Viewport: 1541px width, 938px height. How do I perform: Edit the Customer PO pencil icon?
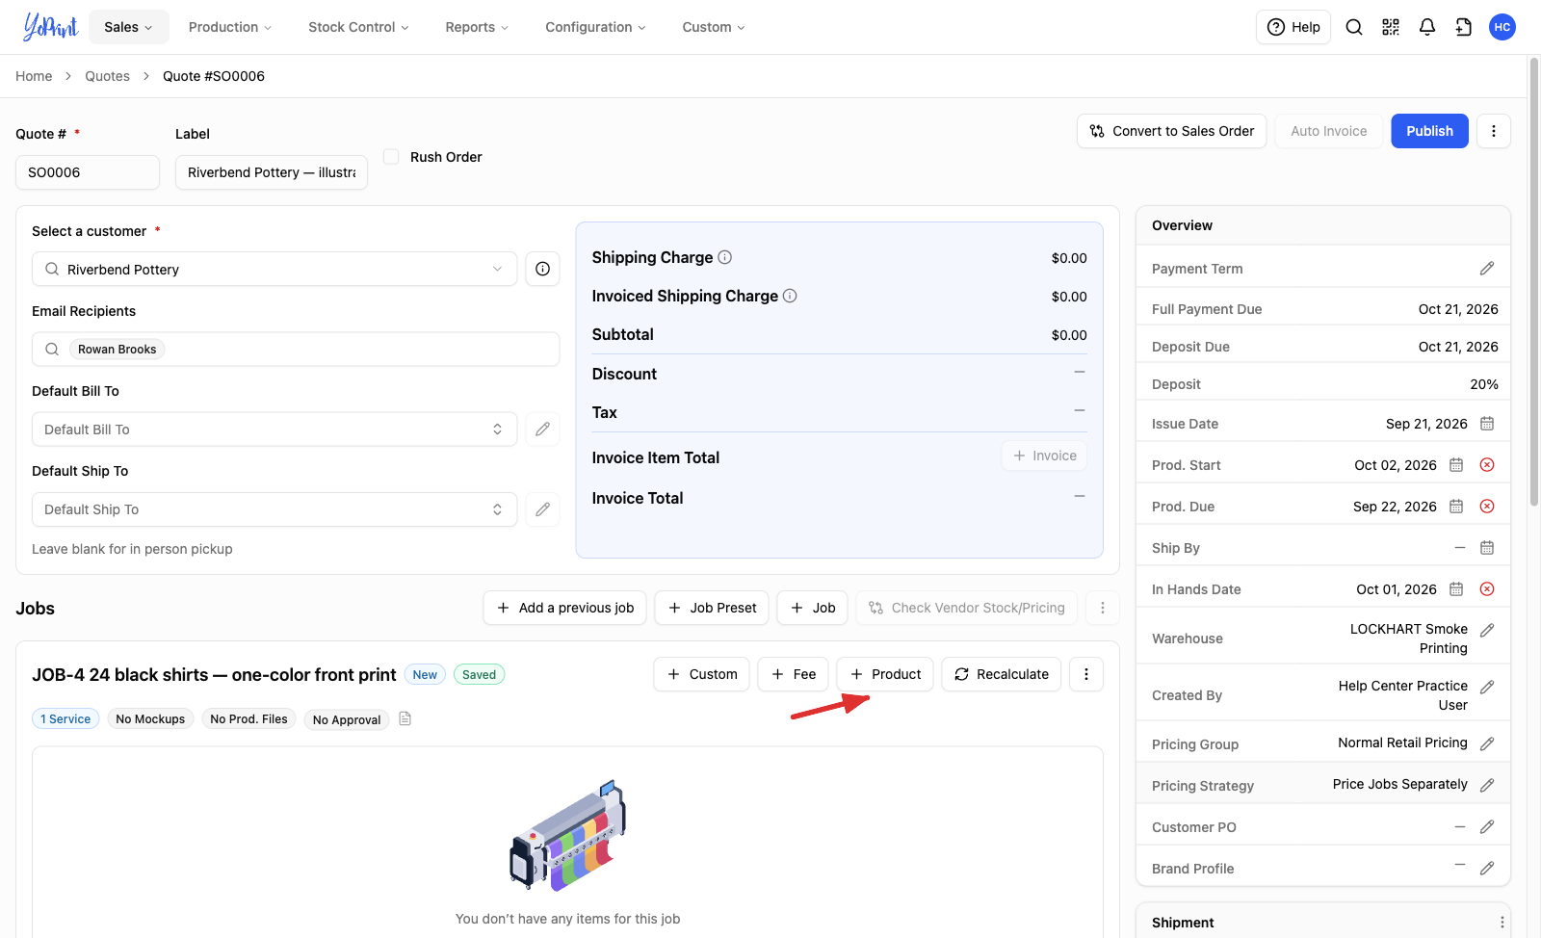click(x=1487, y=827)
